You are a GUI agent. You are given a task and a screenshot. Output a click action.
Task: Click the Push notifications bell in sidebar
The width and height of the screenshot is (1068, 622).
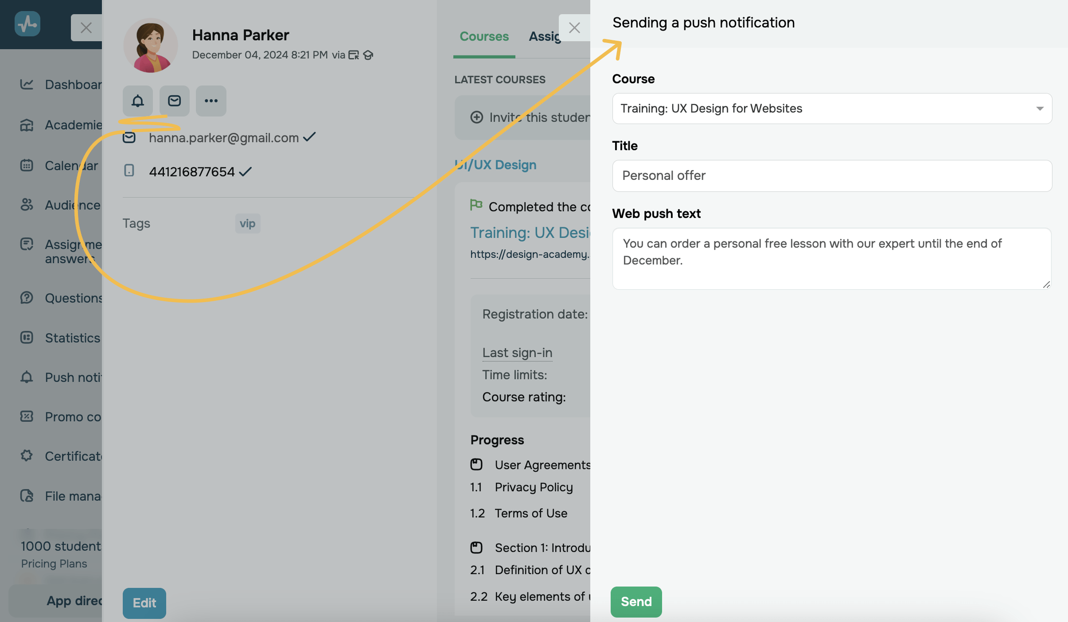click(27, 377)
